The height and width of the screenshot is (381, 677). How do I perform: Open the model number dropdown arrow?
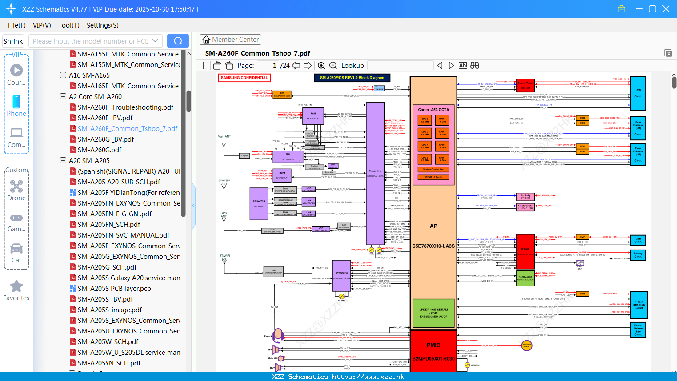pos(155,41)
